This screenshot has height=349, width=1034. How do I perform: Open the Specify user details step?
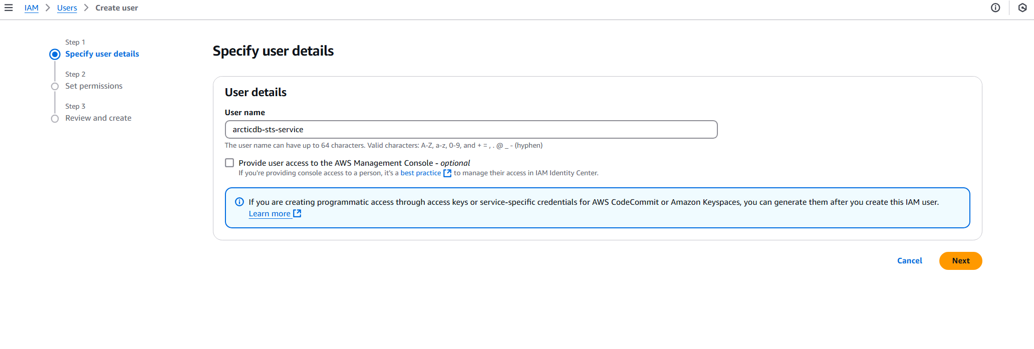tap(102, 54)
